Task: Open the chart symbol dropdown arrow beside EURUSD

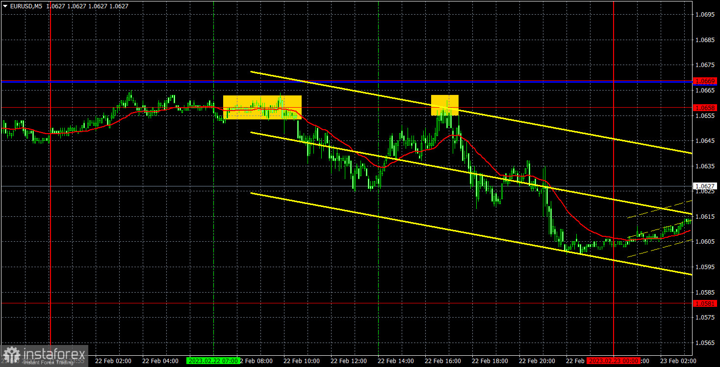Action: (x=5, y=6)
